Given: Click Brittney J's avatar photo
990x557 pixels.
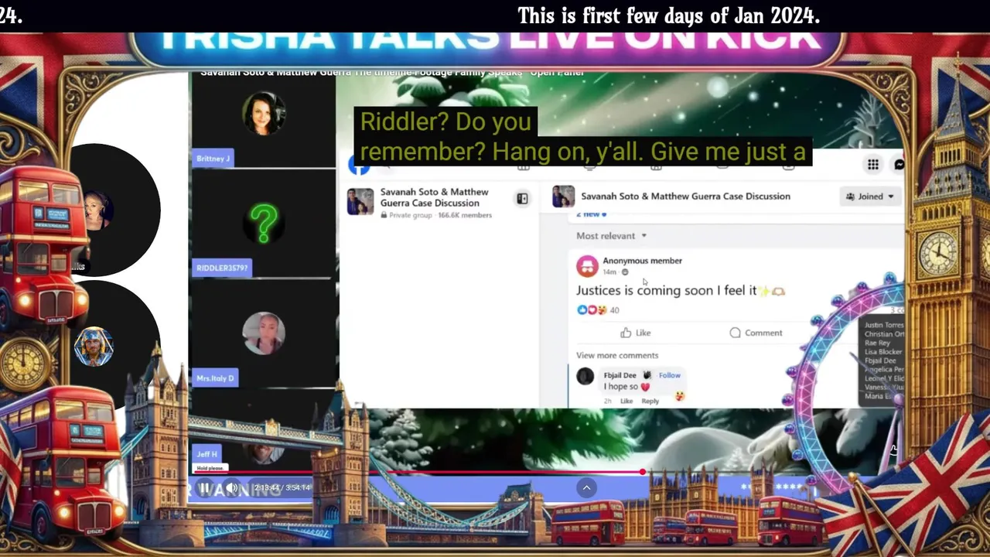Looking at the screenshot, I should (x=264, y=113).
